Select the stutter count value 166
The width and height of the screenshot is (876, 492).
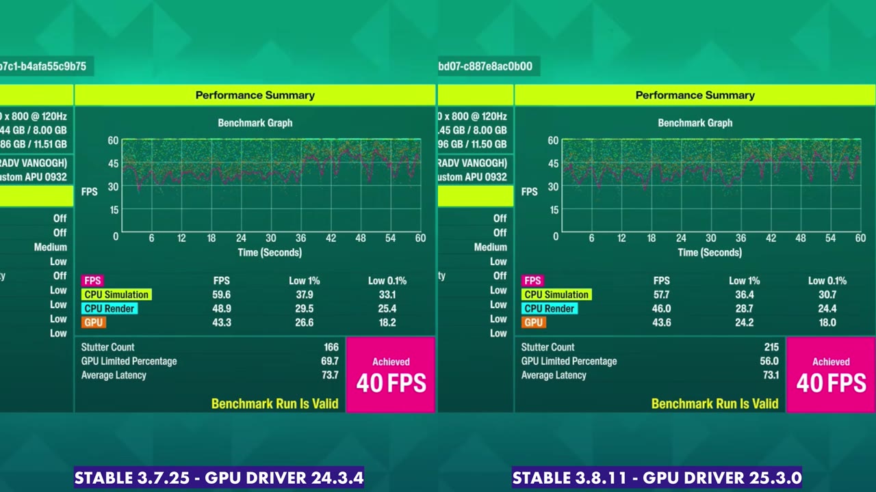pos(331,347)
